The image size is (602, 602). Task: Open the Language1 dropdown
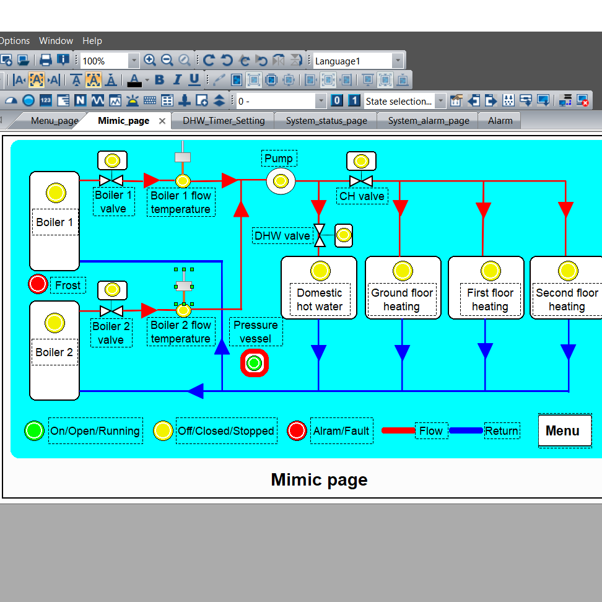(397, 59)
